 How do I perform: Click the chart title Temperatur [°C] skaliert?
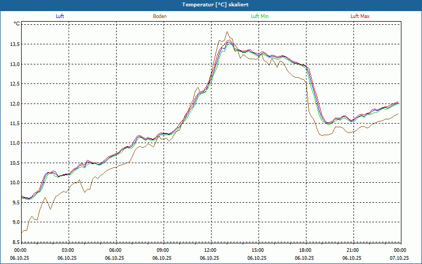[x=211, y=4]
